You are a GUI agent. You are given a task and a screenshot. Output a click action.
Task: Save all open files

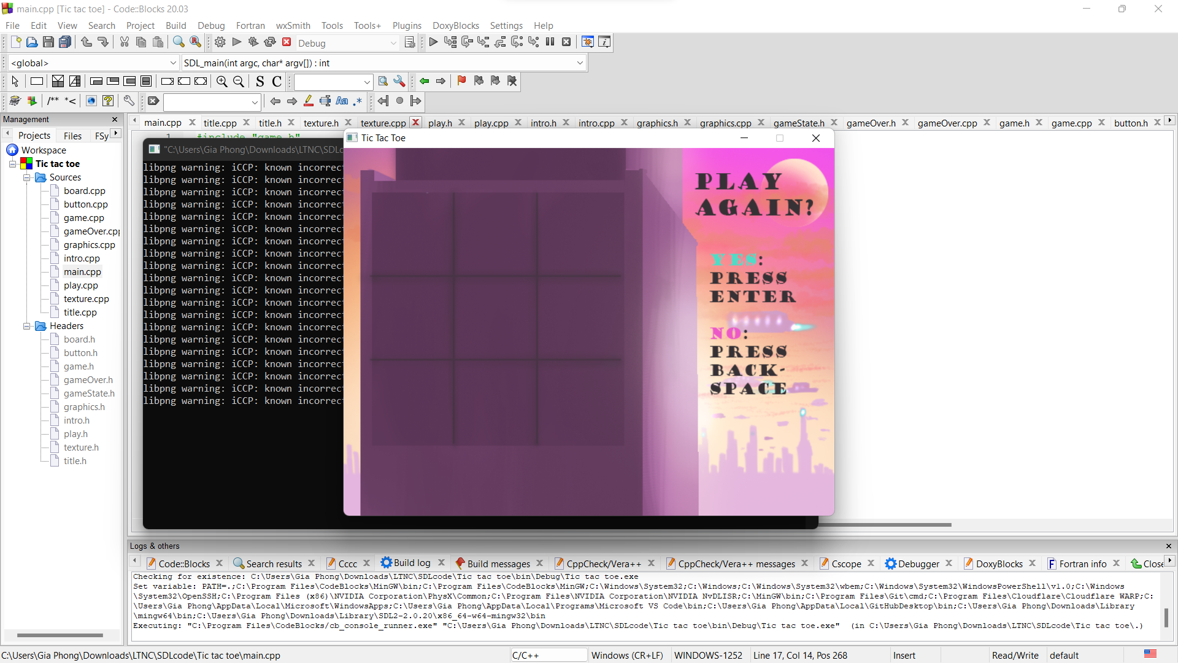(65, 42)
